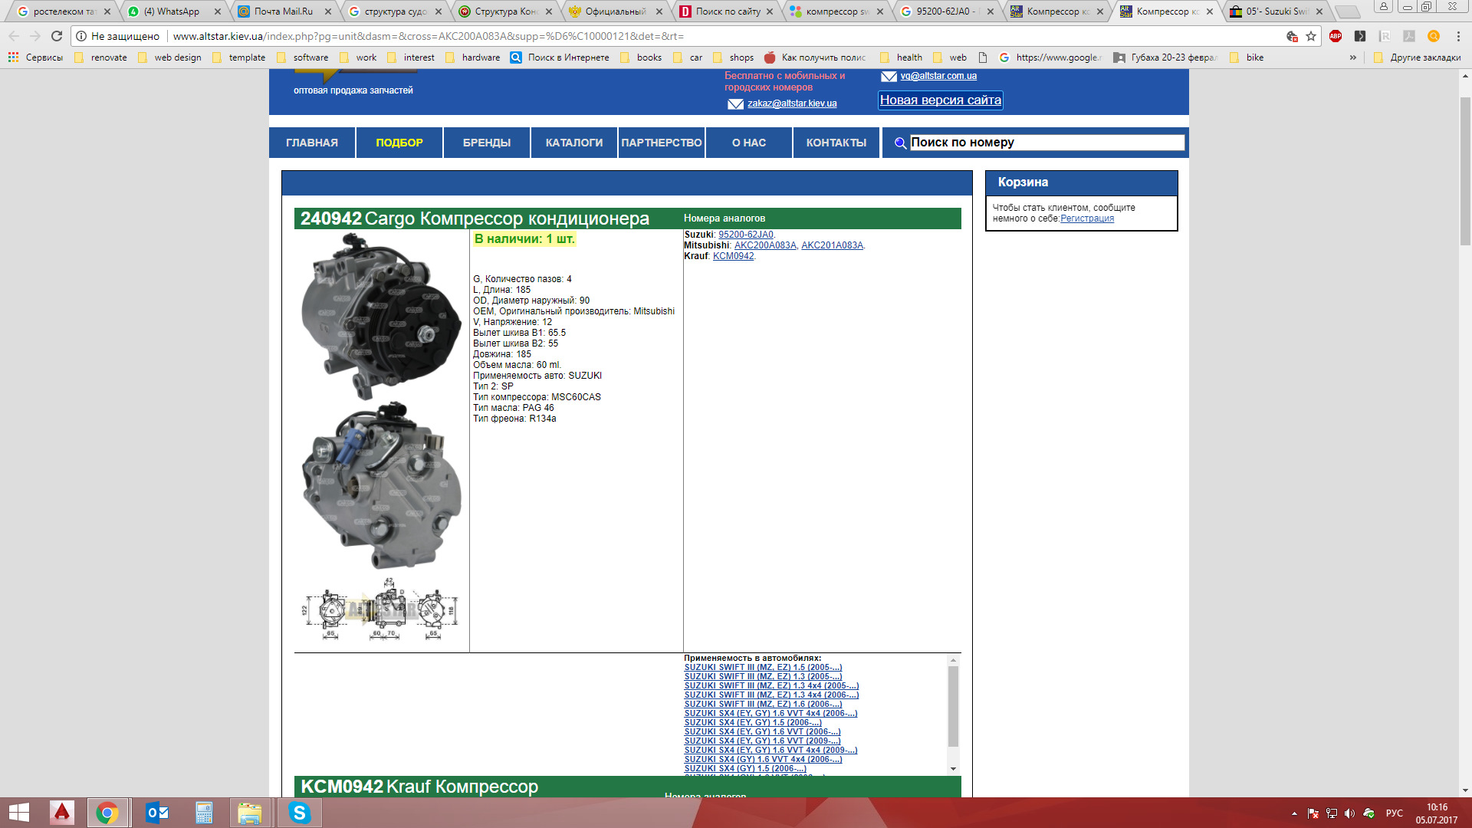The image size is (1472, 828).
Task: Open the Сервисы apps grid icon
Action: (13, 58)
